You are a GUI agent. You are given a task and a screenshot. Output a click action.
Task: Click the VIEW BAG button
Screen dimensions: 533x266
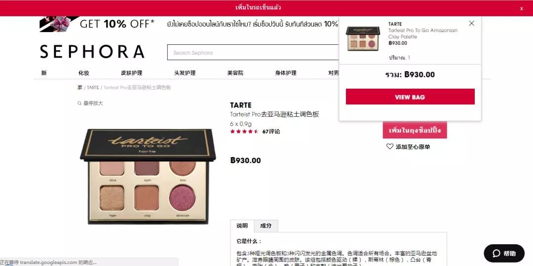(410, 97)
